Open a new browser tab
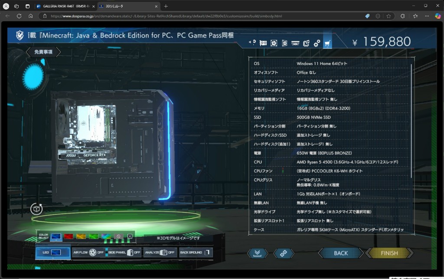Image resolution: width=444 pixels, height=279 pixels. click(x=166, y=6)
